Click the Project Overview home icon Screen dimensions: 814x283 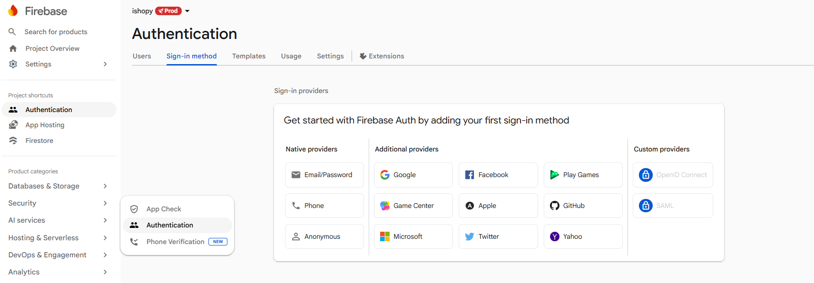point(13,48)
